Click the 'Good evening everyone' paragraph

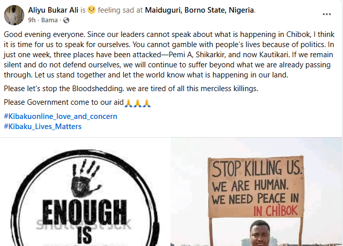pos(169,55)
